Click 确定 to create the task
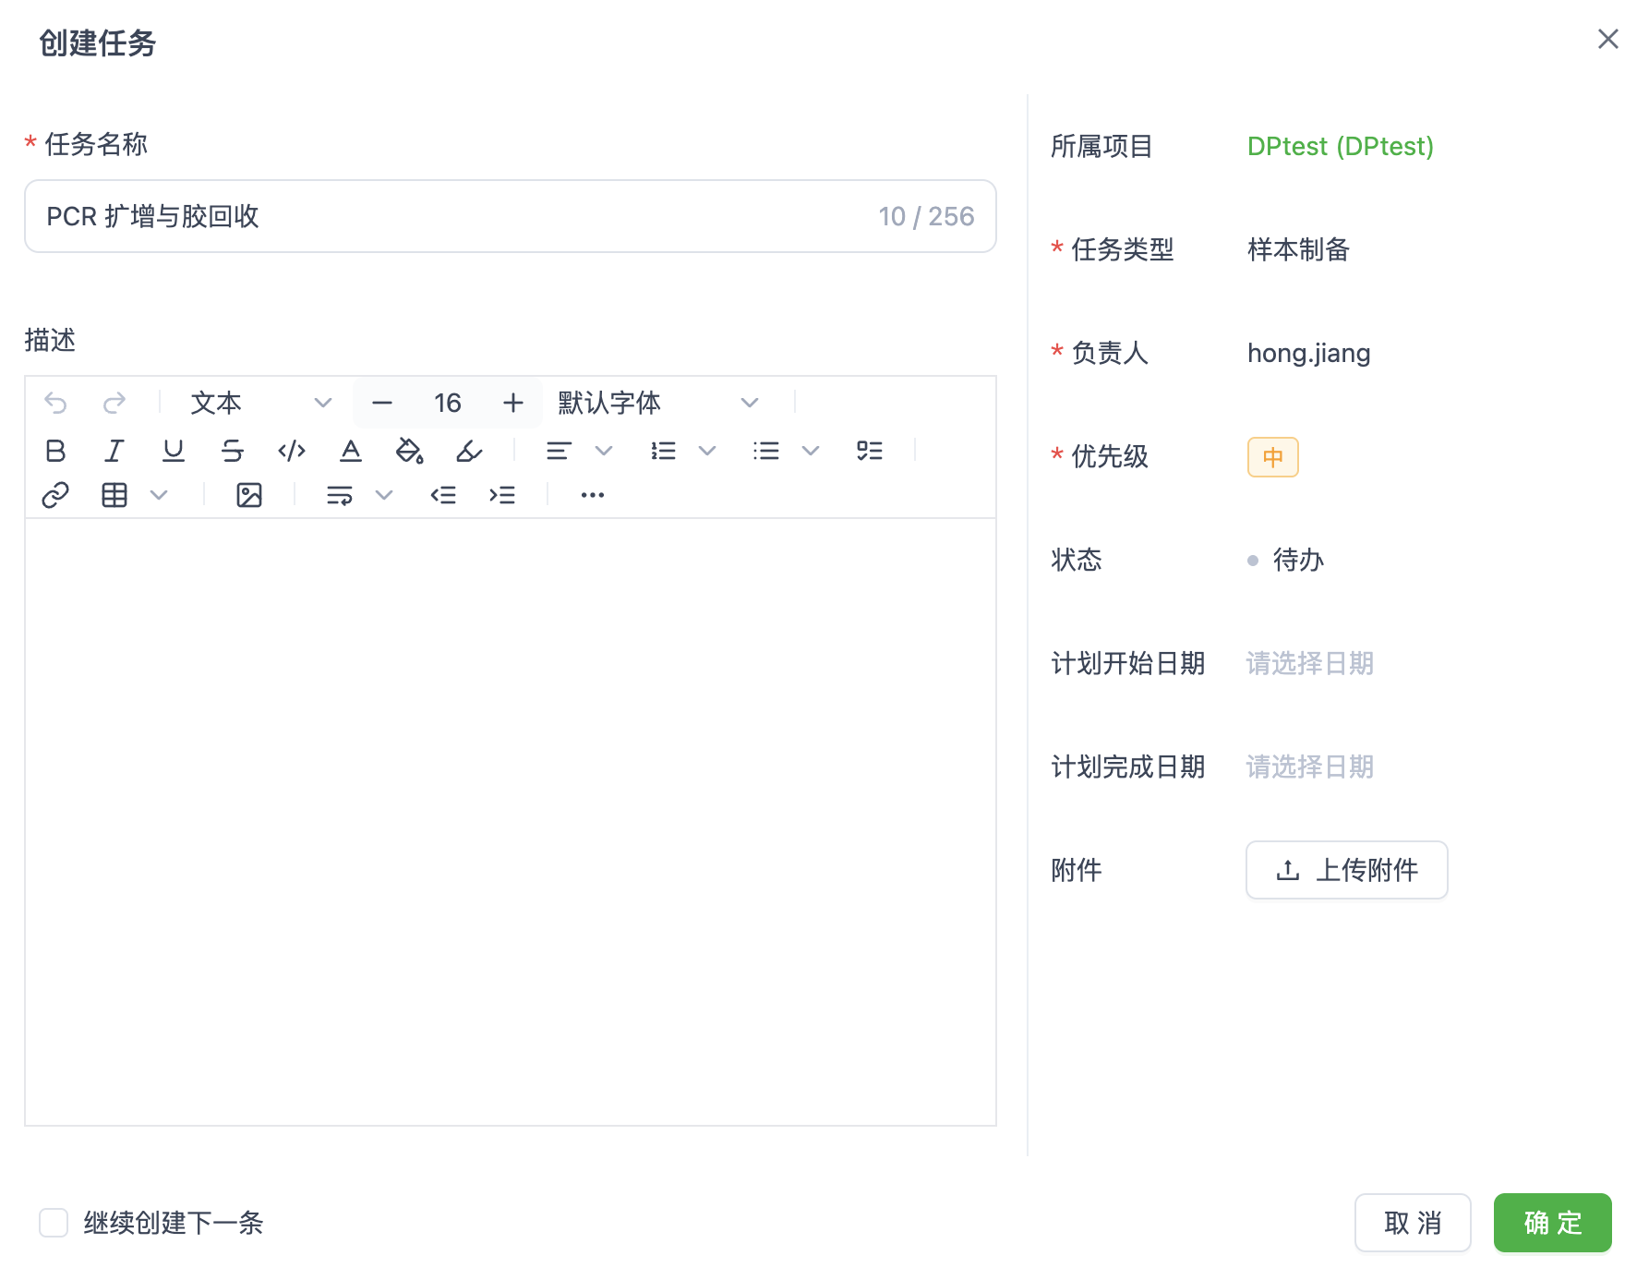 tap(1552, 1223)
